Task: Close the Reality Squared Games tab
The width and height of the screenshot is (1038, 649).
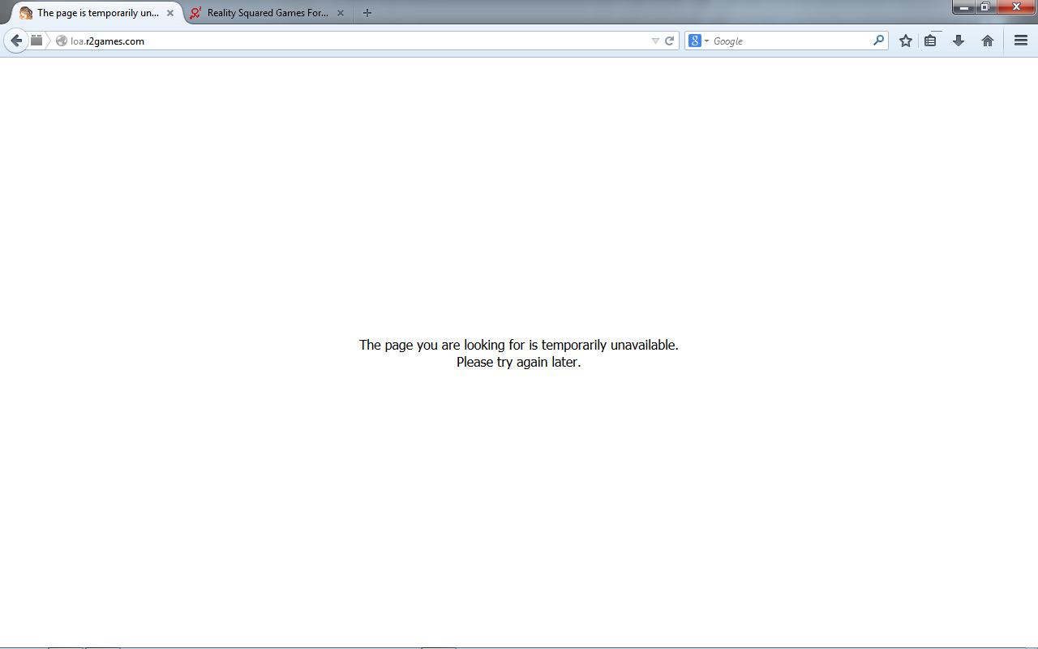Action: coord(341,13)
